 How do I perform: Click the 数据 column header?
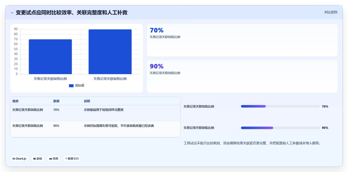(x=56, y=101)
